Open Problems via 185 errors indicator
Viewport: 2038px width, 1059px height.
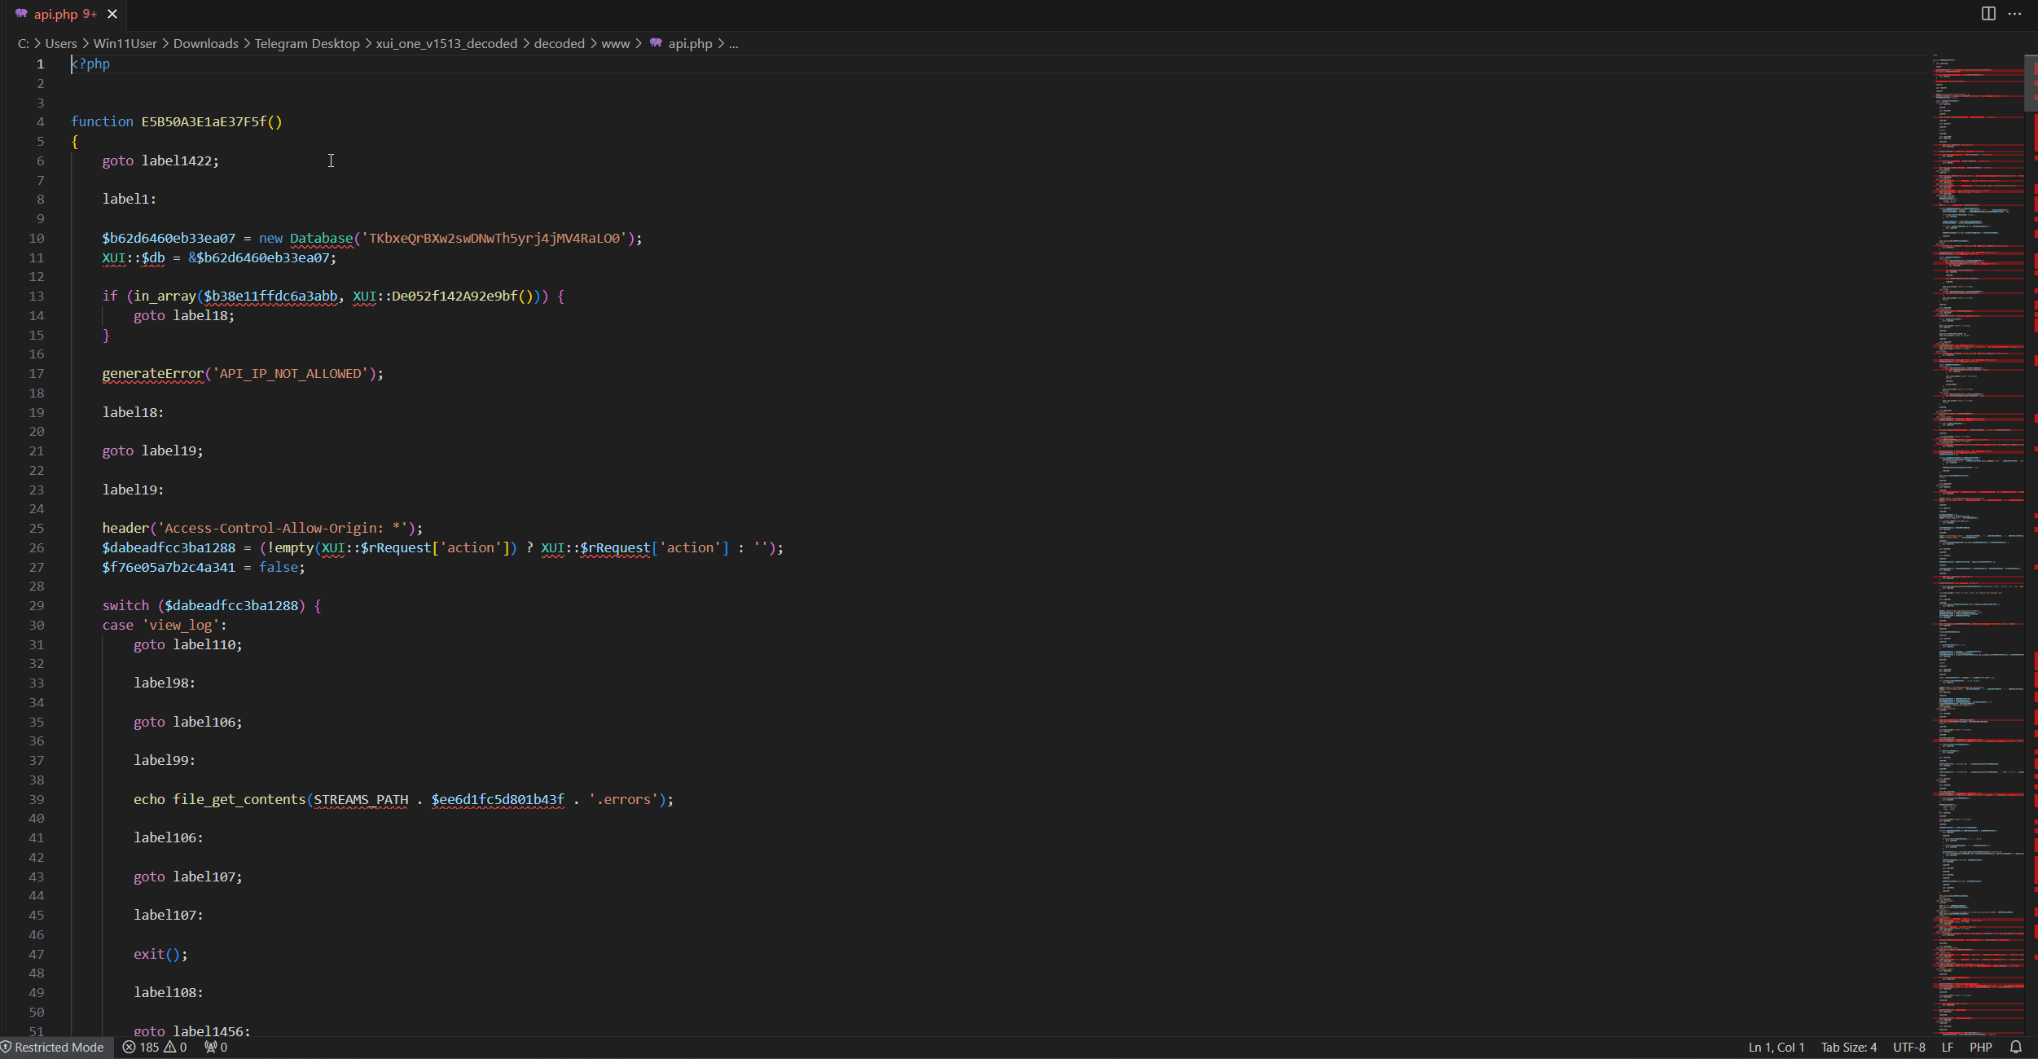click(x=141, y=1048)
